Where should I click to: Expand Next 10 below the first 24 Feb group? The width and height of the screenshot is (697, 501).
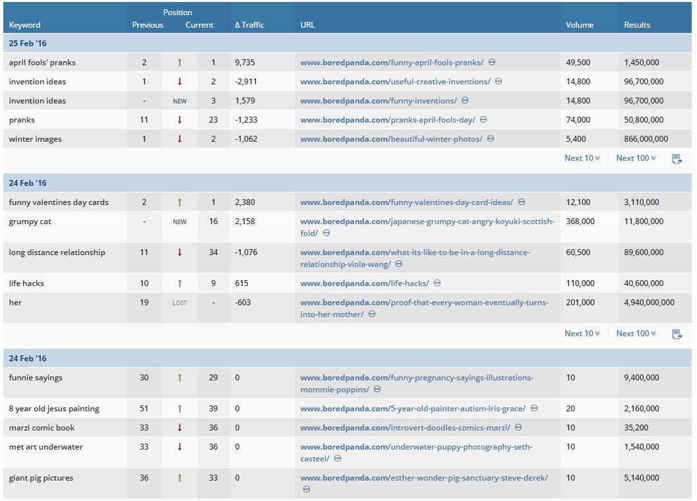581,334
